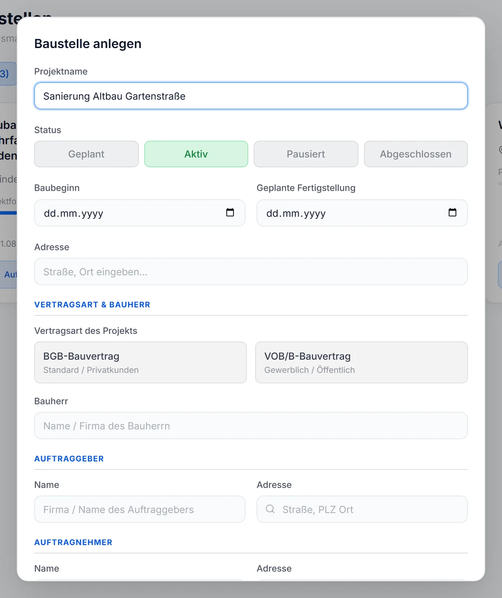Choose the Pausiert status
This screenshot has width=502, height=598.
click(306, 154)
